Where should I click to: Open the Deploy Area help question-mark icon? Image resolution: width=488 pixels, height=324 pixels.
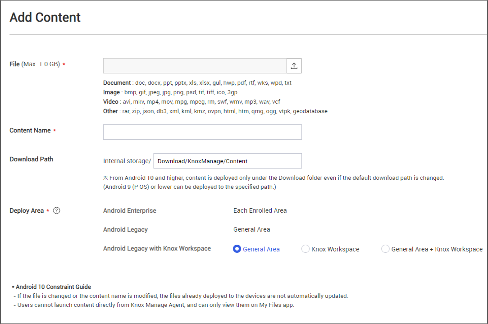56,211
